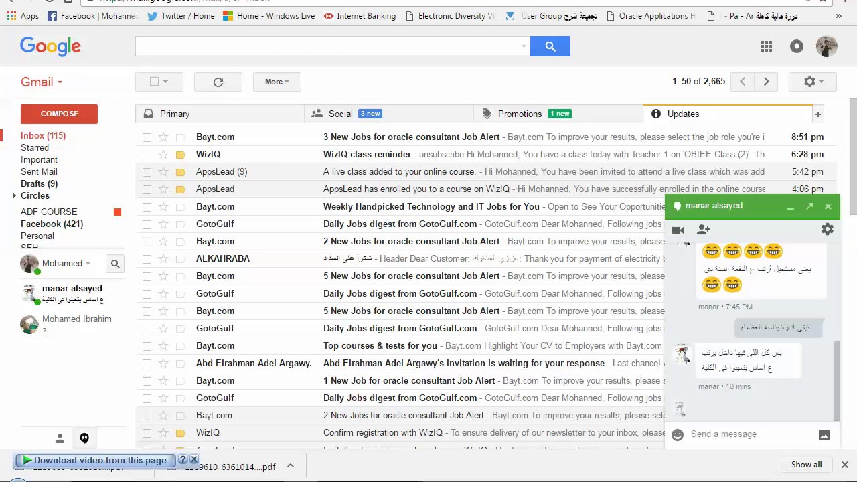
Task: Open Inbox (115) folder
Action: coord(43,135)
